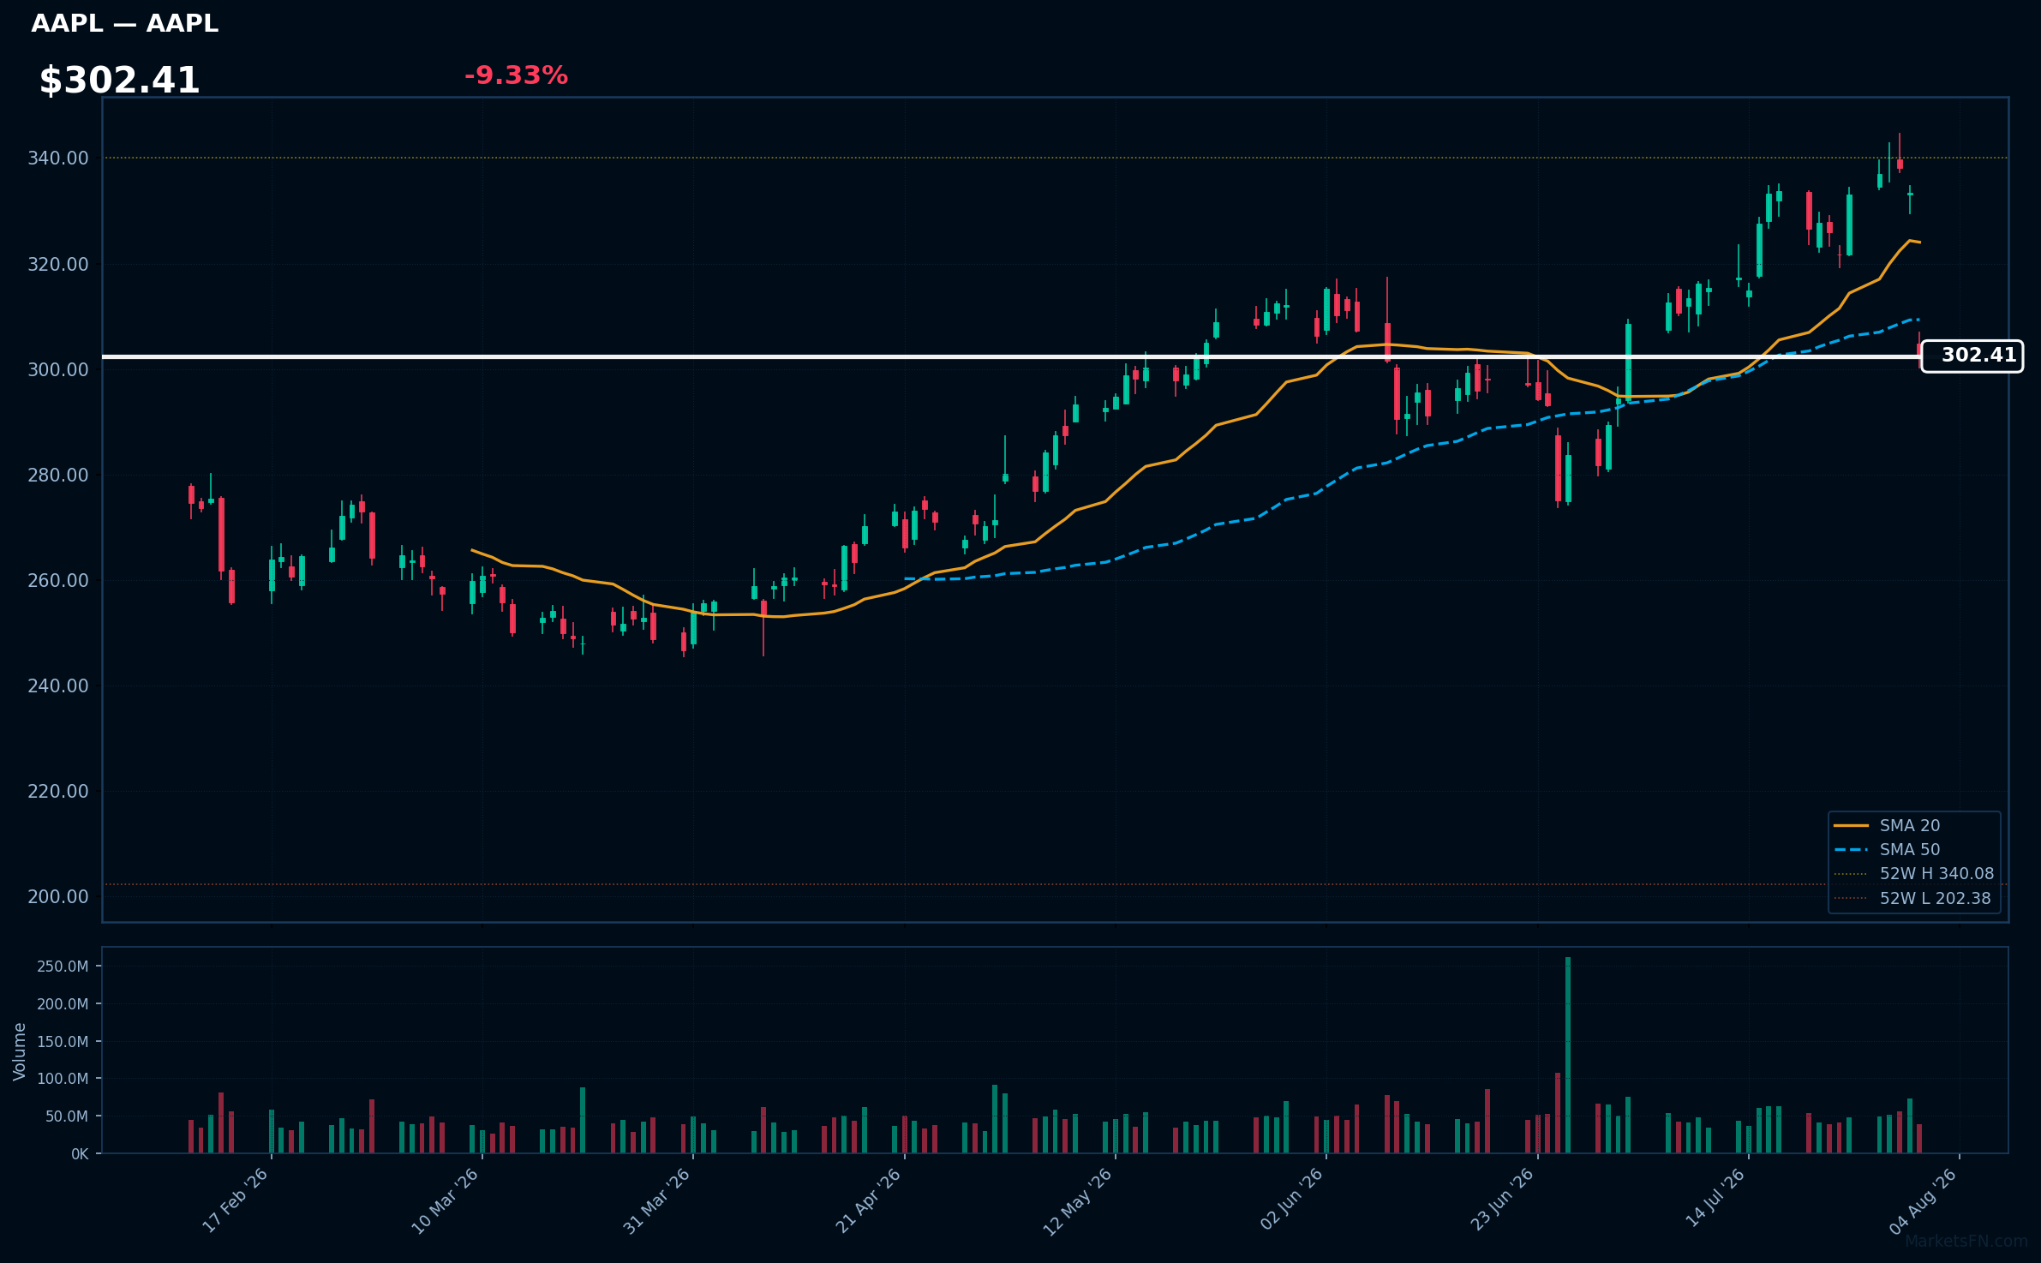Click the 280.00 price axis label

click(58, 476)
